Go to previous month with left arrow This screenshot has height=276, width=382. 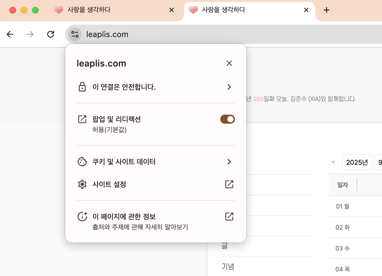click(x=333, y=162)
